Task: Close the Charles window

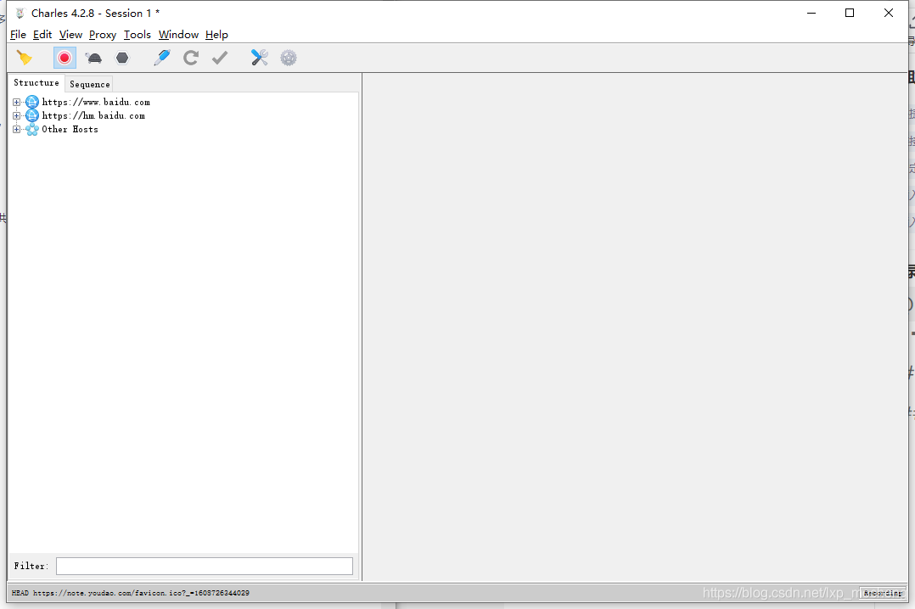Action: 888,13
